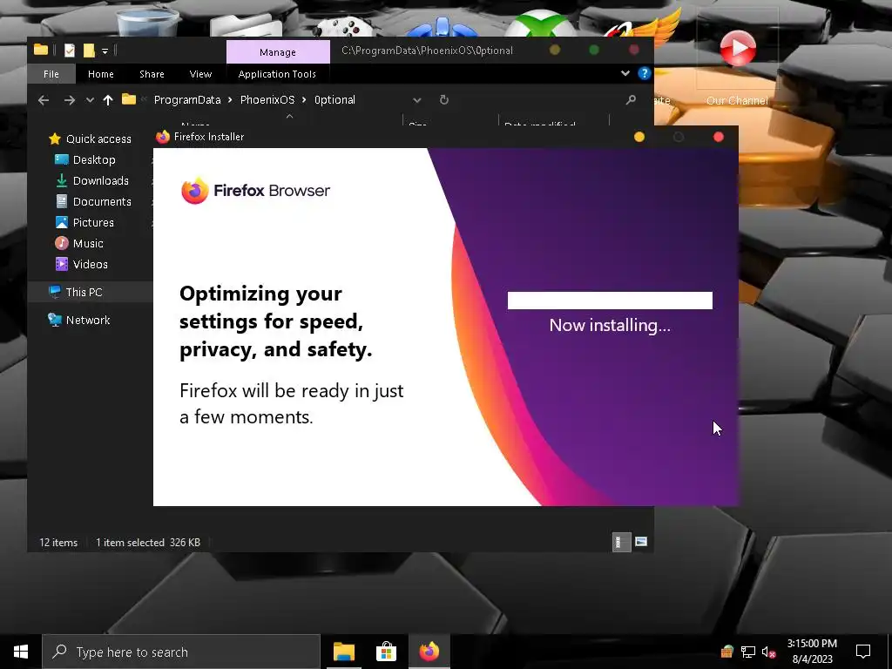Open File Explorer from the taskbar
This screenshot has width=892, height=669.
click(x=343, y=652)
